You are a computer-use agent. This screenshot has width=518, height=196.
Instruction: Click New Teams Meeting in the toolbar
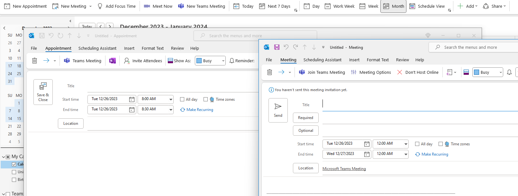pos(202,6)
